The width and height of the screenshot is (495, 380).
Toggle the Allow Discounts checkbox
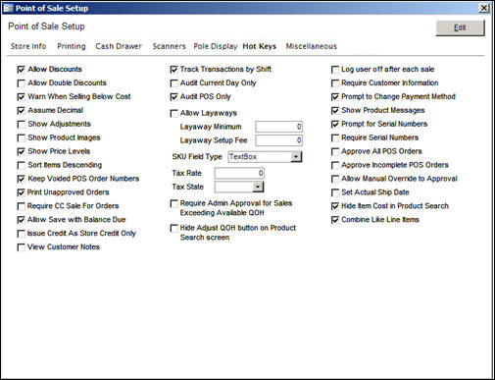click(x=22, y=70)
